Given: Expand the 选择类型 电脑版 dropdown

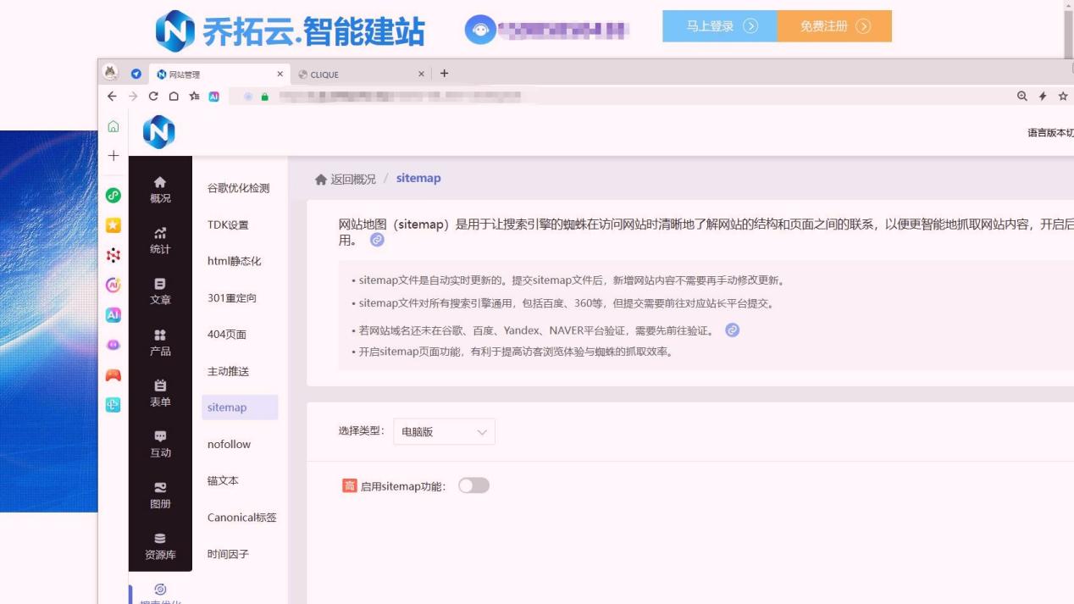Looking at the screenshot, I should coord(444,431).
